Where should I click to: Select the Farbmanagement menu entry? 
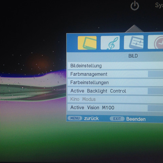pos(115,74)
